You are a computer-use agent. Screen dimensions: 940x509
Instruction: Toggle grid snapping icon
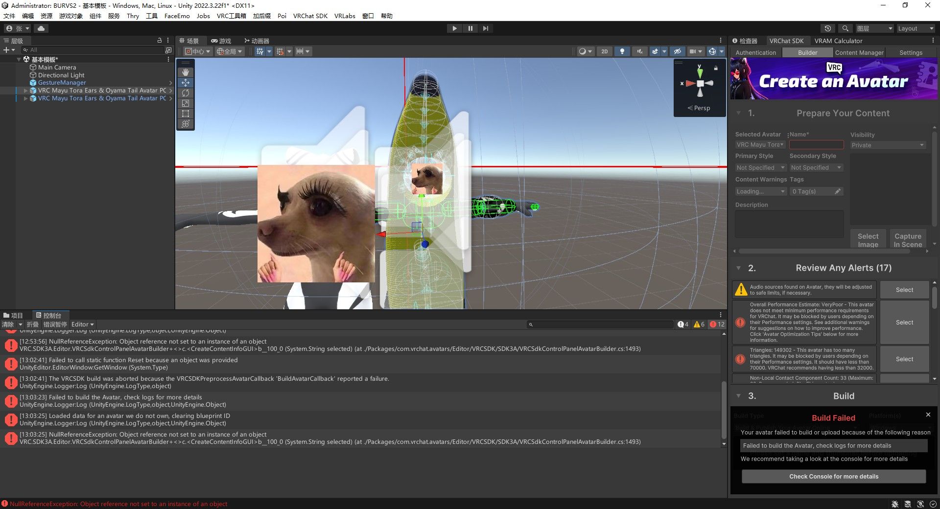coord(280,51)
